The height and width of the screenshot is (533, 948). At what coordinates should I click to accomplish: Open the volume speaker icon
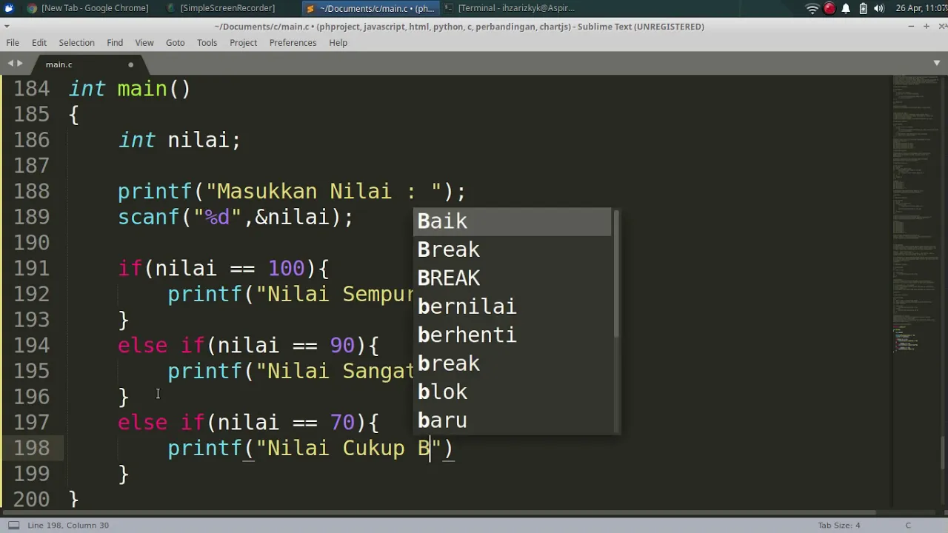(x=879, y=8)
